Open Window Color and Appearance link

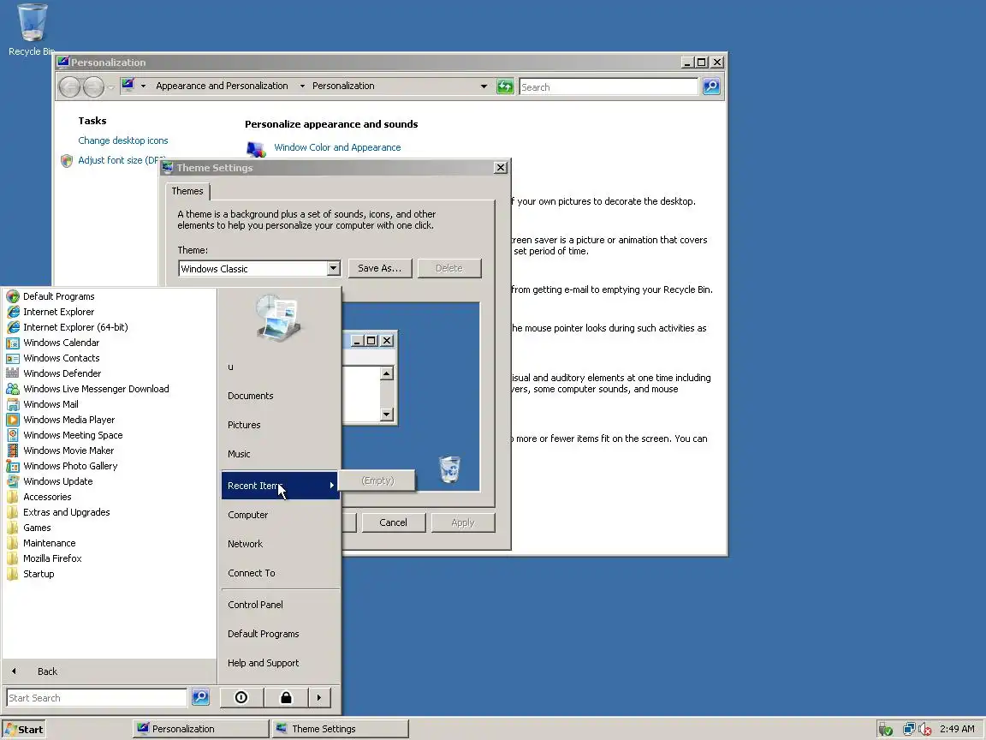337,147
